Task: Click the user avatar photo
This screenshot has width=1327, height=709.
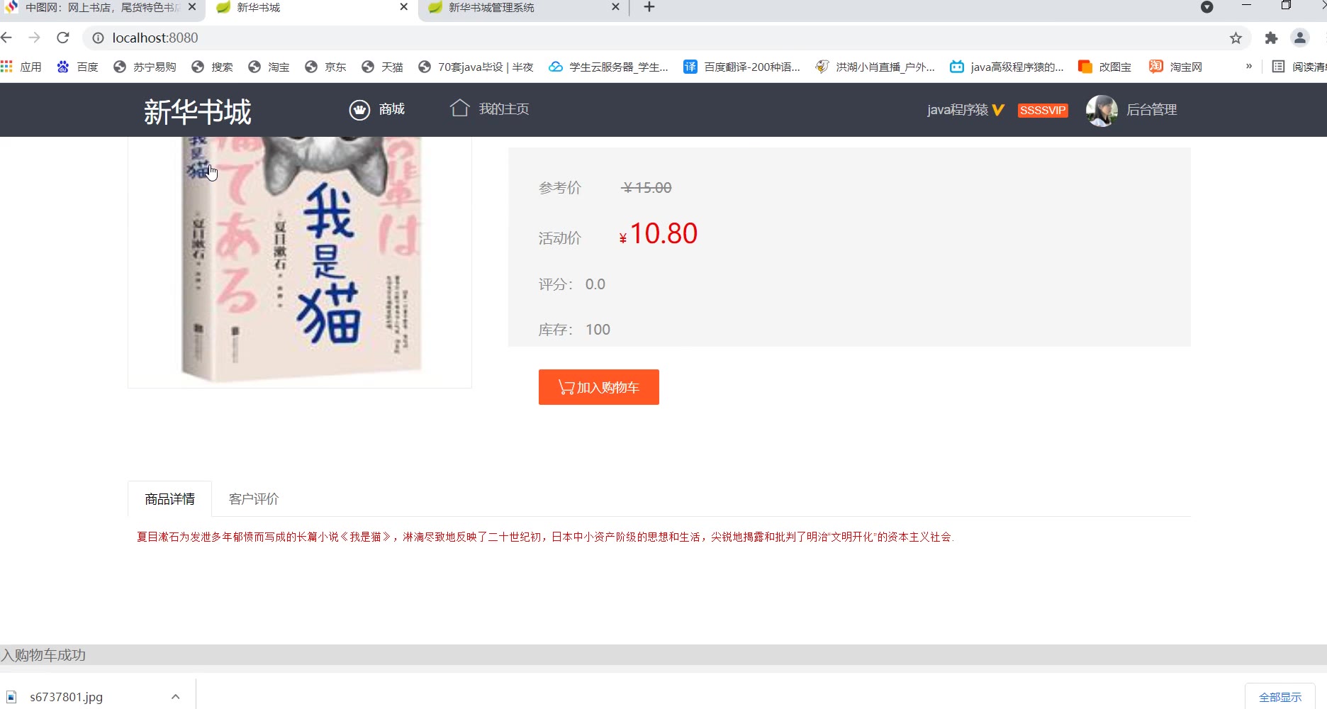Action: pyautogui.click(x=1102, y=111)
